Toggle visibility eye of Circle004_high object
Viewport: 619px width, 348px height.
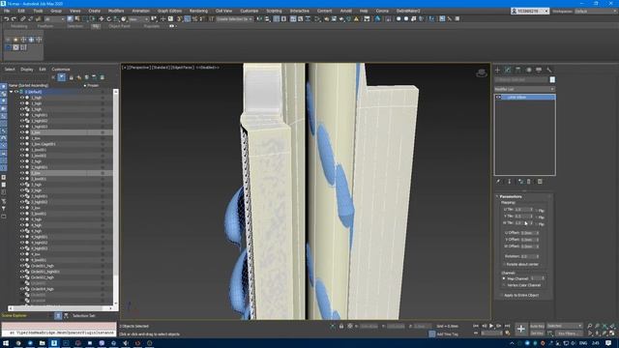pyautogui.click(x=22, y=289)
